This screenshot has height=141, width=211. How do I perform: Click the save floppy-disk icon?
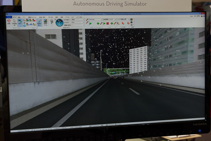(202, 16)
